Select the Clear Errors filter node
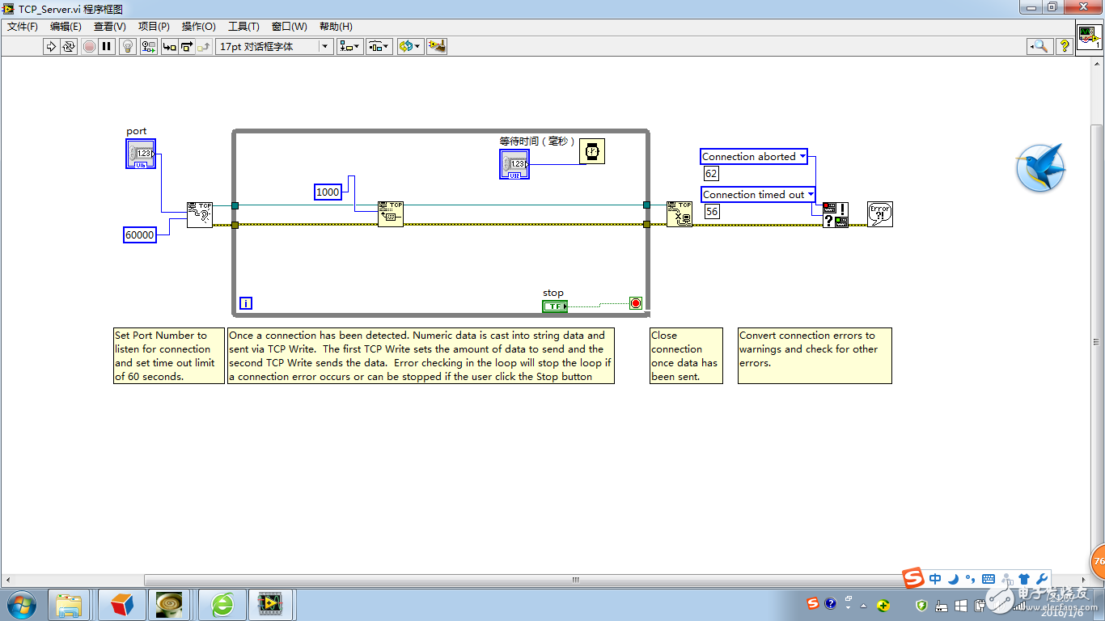 (836, 214)
